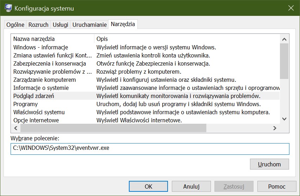This screenshot has height=196, width=300.
Task: Select Zarządzanie komputerem tool
Action: pyautogui.click(x=145, y=80)
